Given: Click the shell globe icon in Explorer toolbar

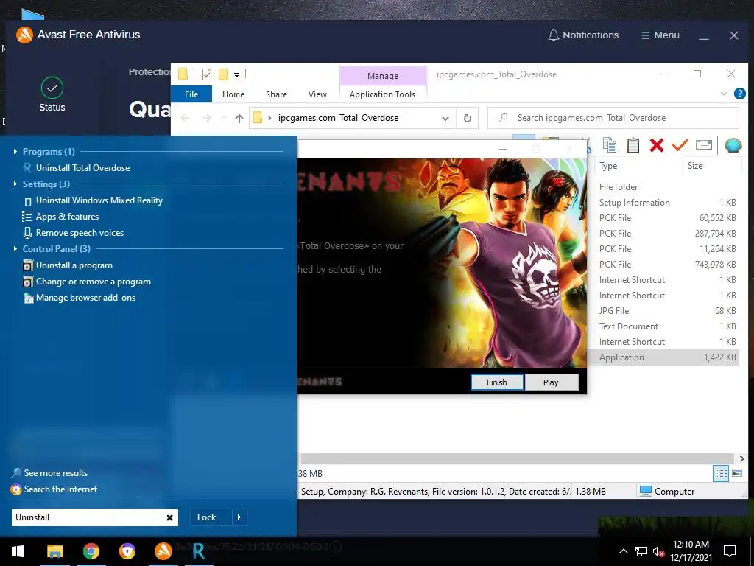Looking at the screenshot, I should 733,145.
